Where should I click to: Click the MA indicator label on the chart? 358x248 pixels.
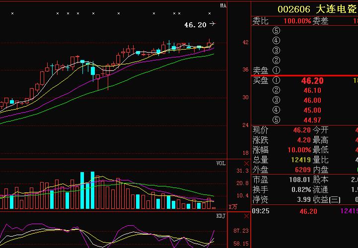tap(223, 5)
